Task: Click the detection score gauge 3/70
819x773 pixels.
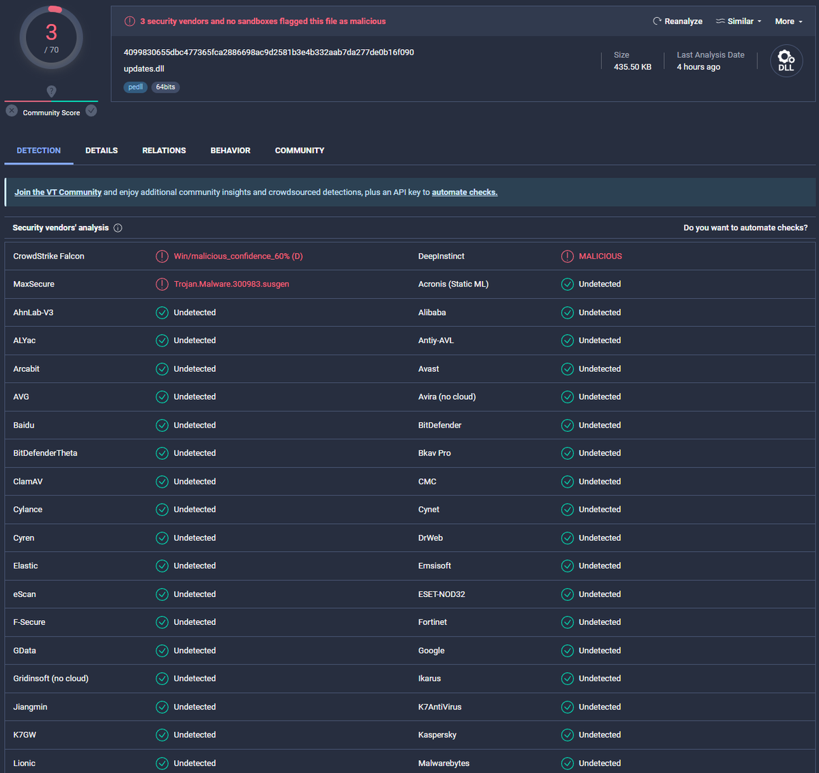Action: [51, 38]
